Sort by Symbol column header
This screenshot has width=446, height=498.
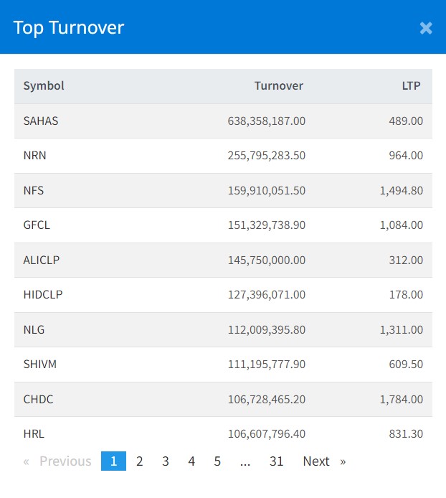click(x=44, y=86)
